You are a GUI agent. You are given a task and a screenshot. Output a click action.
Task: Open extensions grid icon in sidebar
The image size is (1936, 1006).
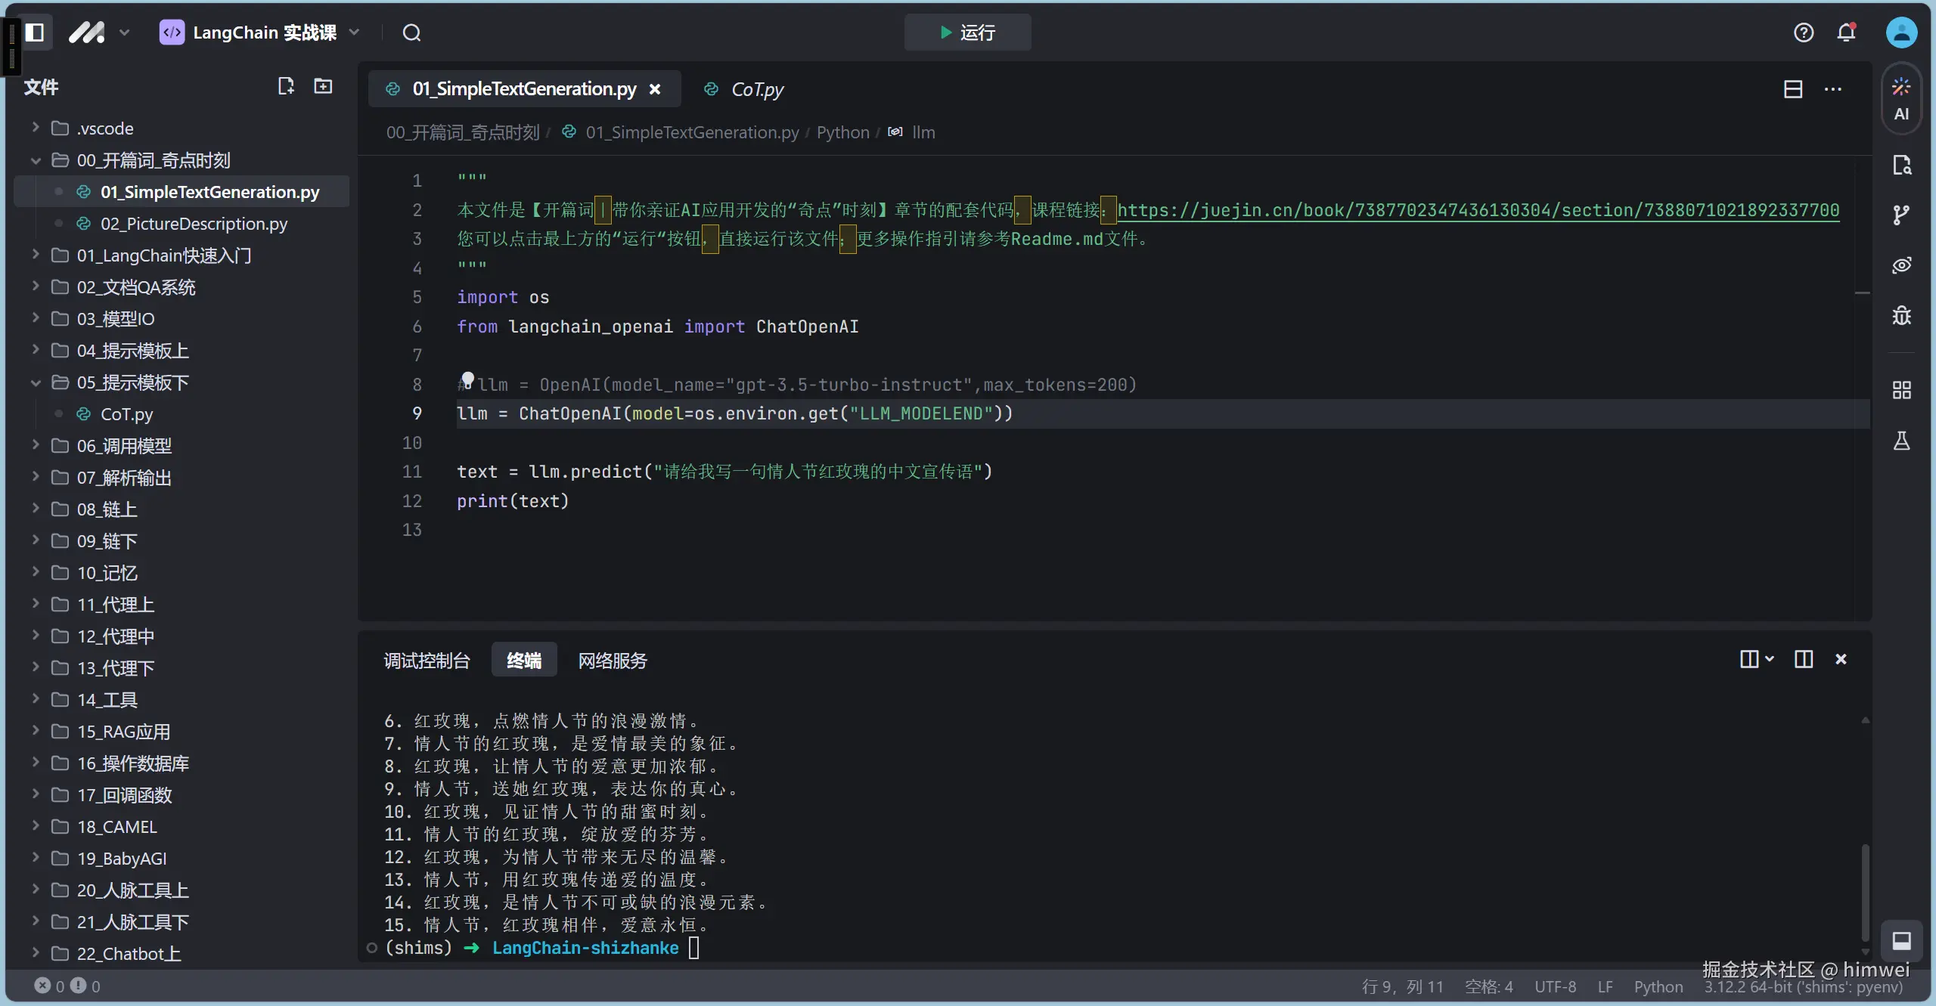tap(1900, 390)
